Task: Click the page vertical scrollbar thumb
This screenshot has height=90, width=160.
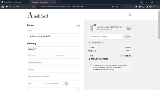Action: pos(159,25)
